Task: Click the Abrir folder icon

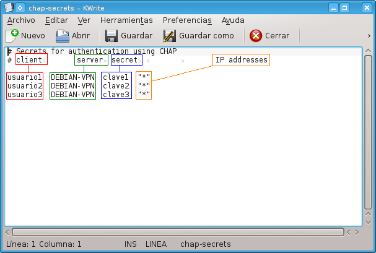Action: pos(63,36)
